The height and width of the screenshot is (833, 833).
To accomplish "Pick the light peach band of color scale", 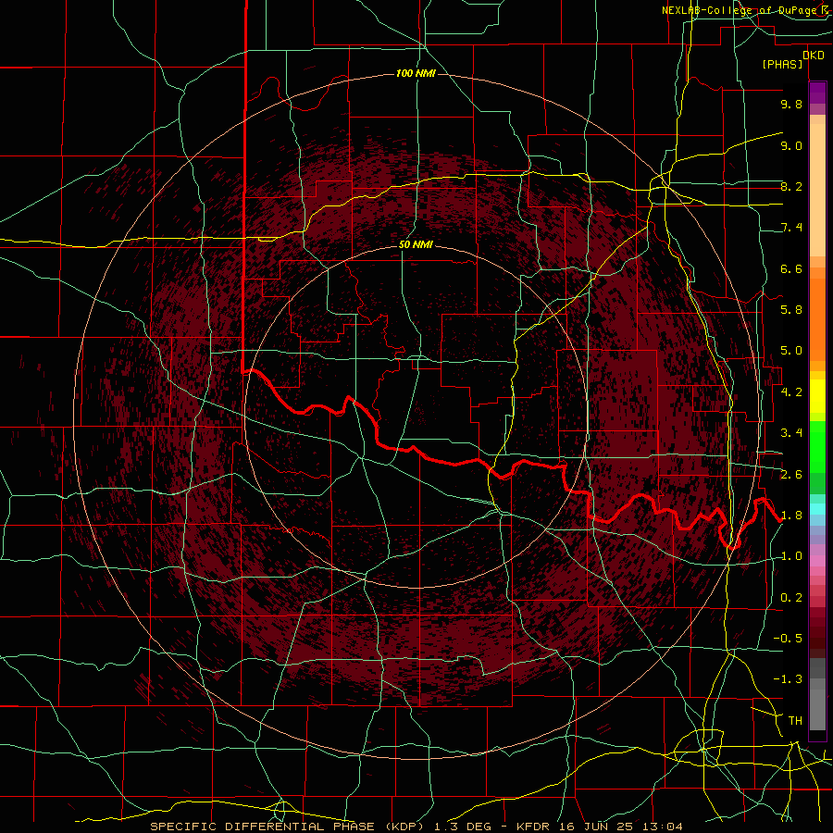I will [817, 192].
